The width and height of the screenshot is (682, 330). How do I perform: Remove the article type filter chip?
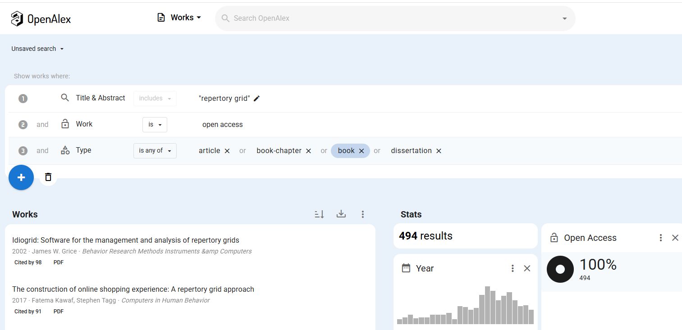click(x=227, y=151)
